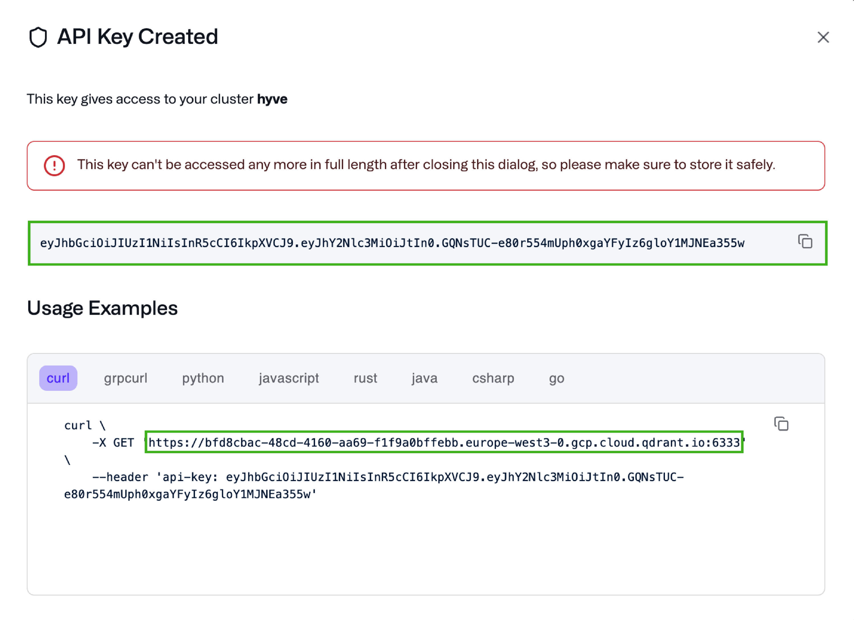Copy the API key to clipboard
Screen dimensions: 854x620
point(805,242)
